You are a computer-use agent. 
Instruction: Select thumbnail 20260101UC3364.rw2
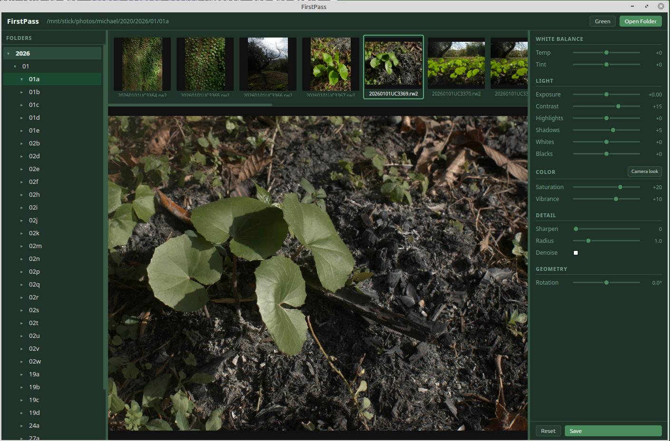point(142,64)
